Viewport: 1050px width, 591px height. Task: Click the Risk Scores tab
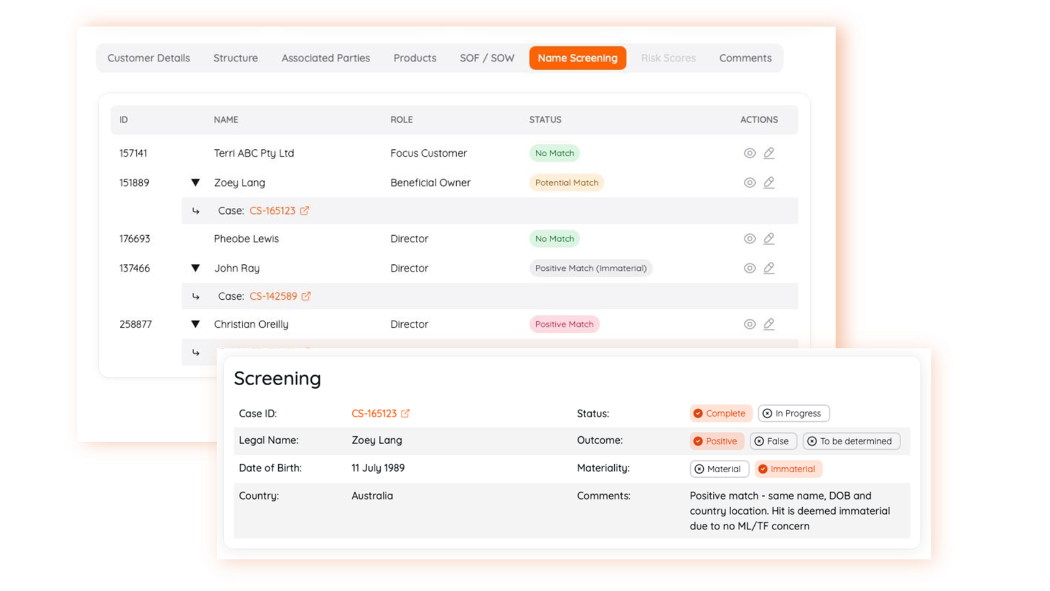[x=668, y=58]
